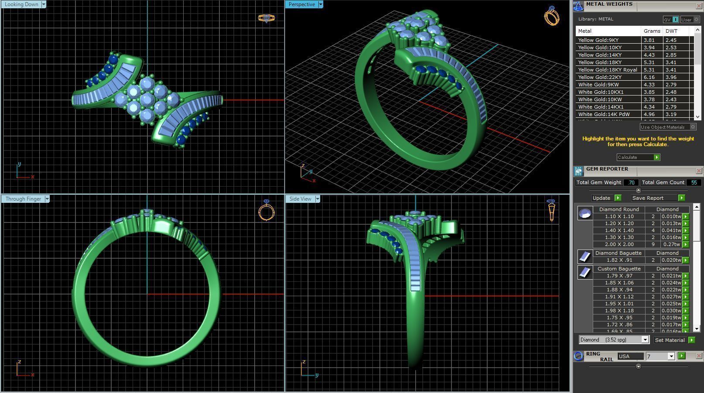Screen dimensions: 704x393
Task: Click green arrow for 1.98 X 1.18 baguette
Action: pos(686,311)
